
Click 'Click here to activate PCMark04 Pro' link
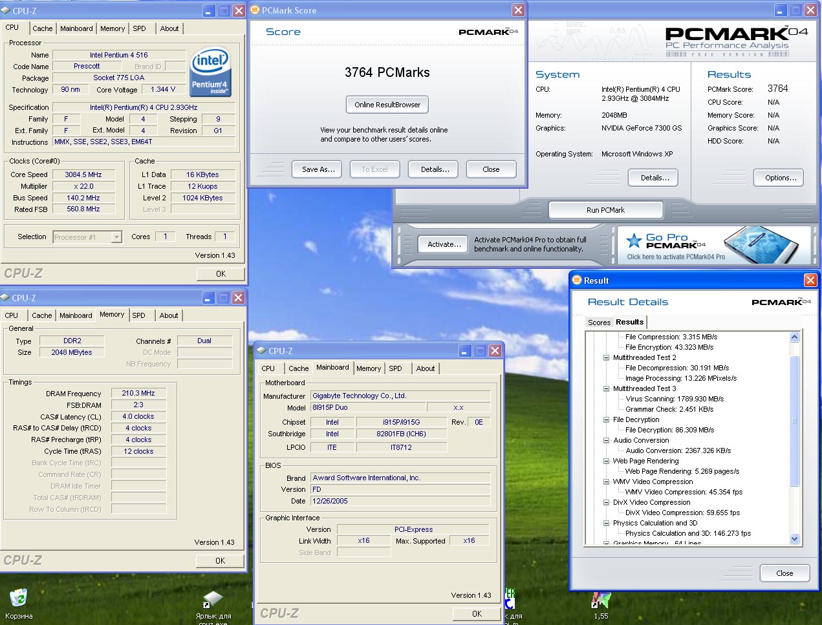click(x=676, y=257)
